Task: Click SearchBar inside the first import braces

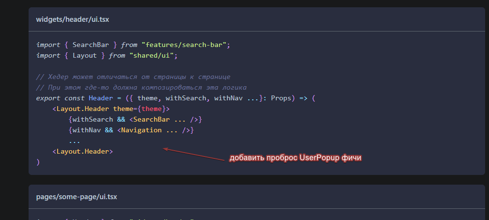Action: [x=91, y=45]
